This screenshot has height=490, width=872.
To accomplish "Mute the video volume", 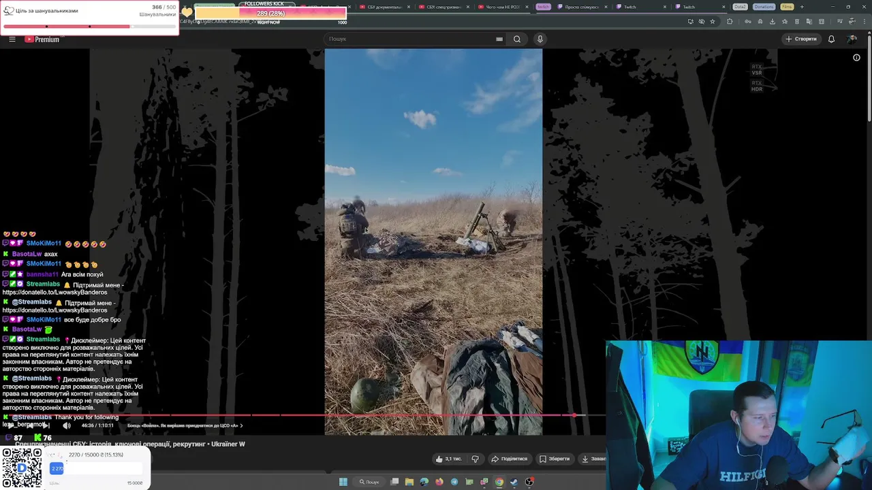I will (x=67, y=425).
